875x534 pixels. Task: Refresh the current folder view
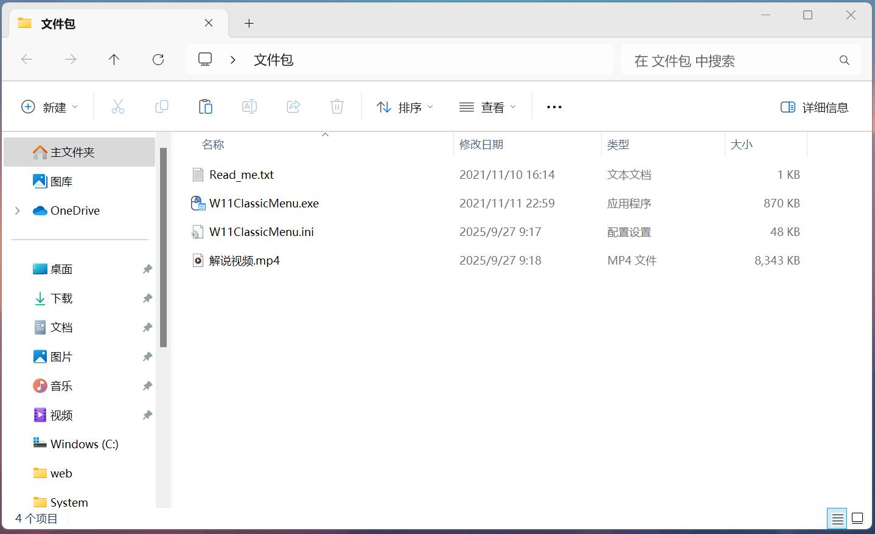tap(158, 60)
